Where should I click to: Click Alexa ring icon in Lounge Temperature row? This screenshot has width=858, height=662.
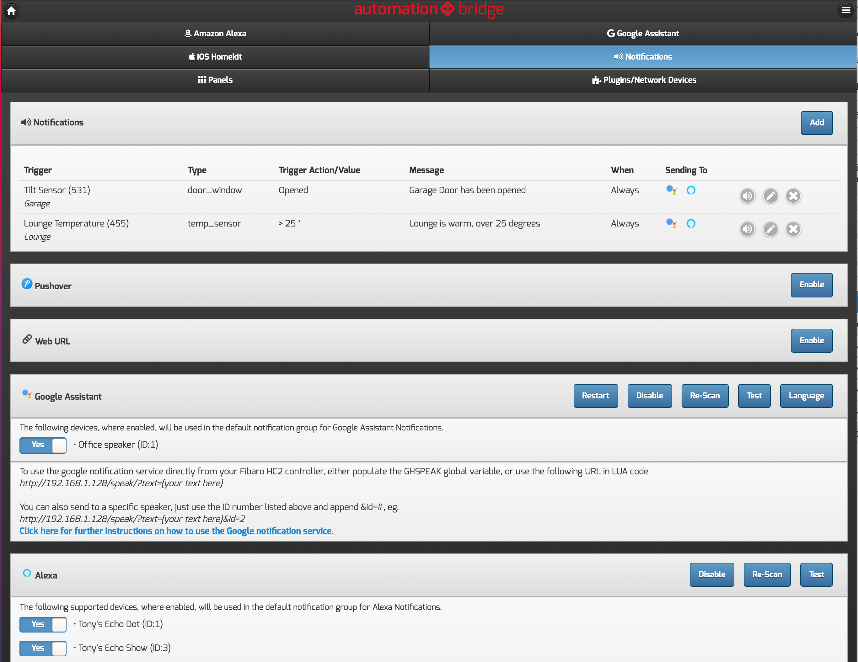tap(691, 224)
